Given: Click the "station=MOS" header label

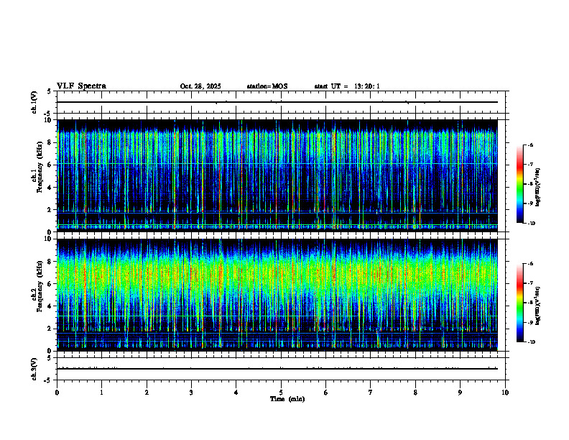Looking at the screenshot, I should tap(267, 86).
